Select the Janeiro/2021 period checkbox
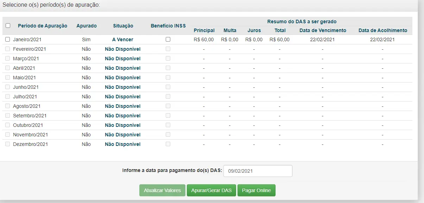 pyautogui.click(x=8, y=39)
